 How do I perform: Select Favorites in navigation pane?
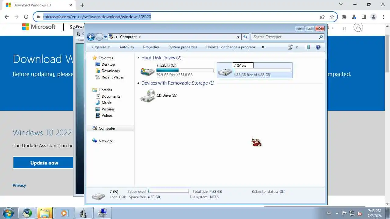pyautogui.click(x=106, y=58)
